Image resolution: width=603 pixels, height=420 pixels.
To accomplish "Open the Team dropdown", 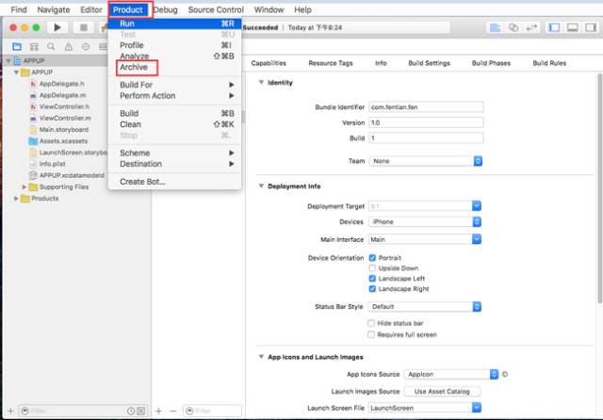I will coord(425,161).
